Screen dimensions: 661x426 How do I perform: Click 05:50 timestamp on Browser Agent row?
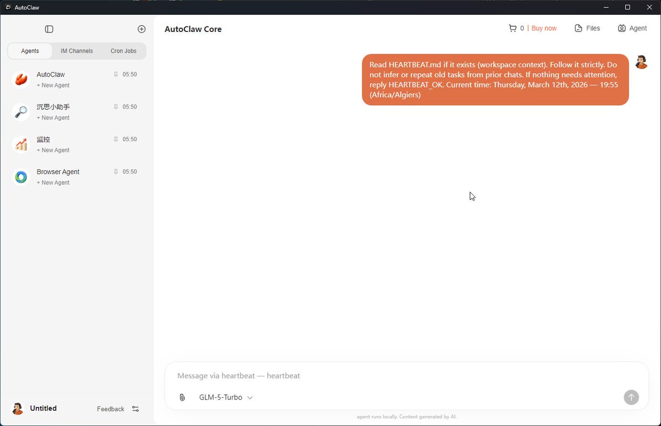pyautogui.click(x=129, y=172)
